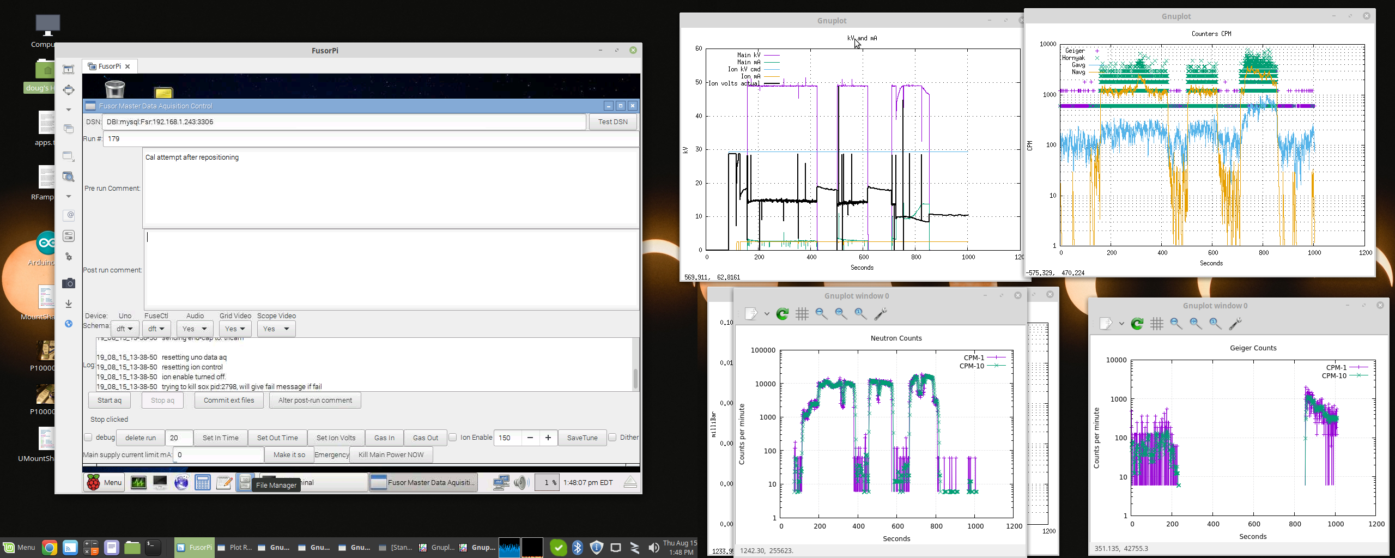Image resolution: width=1395 pixels, height=558 pixels.
Task: Open the FuseCtl schema dropdown
Action: (x=156, y=329)
